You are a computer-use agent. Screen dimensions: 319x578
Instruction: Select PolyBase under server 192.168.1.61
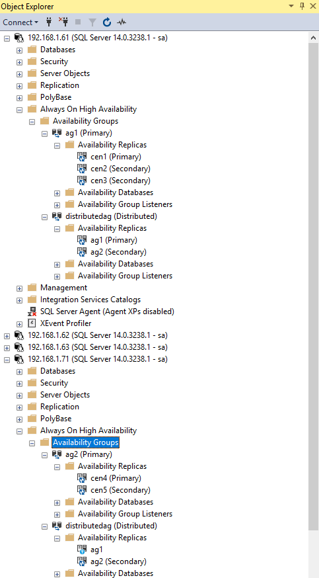pyautogui.click(x=56, y=97)
